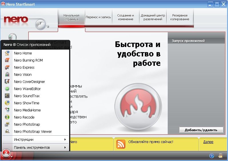Open Домашний центр развлечений tab
Image resolution: width=228 pixels, height=161 pixels.
153,17
